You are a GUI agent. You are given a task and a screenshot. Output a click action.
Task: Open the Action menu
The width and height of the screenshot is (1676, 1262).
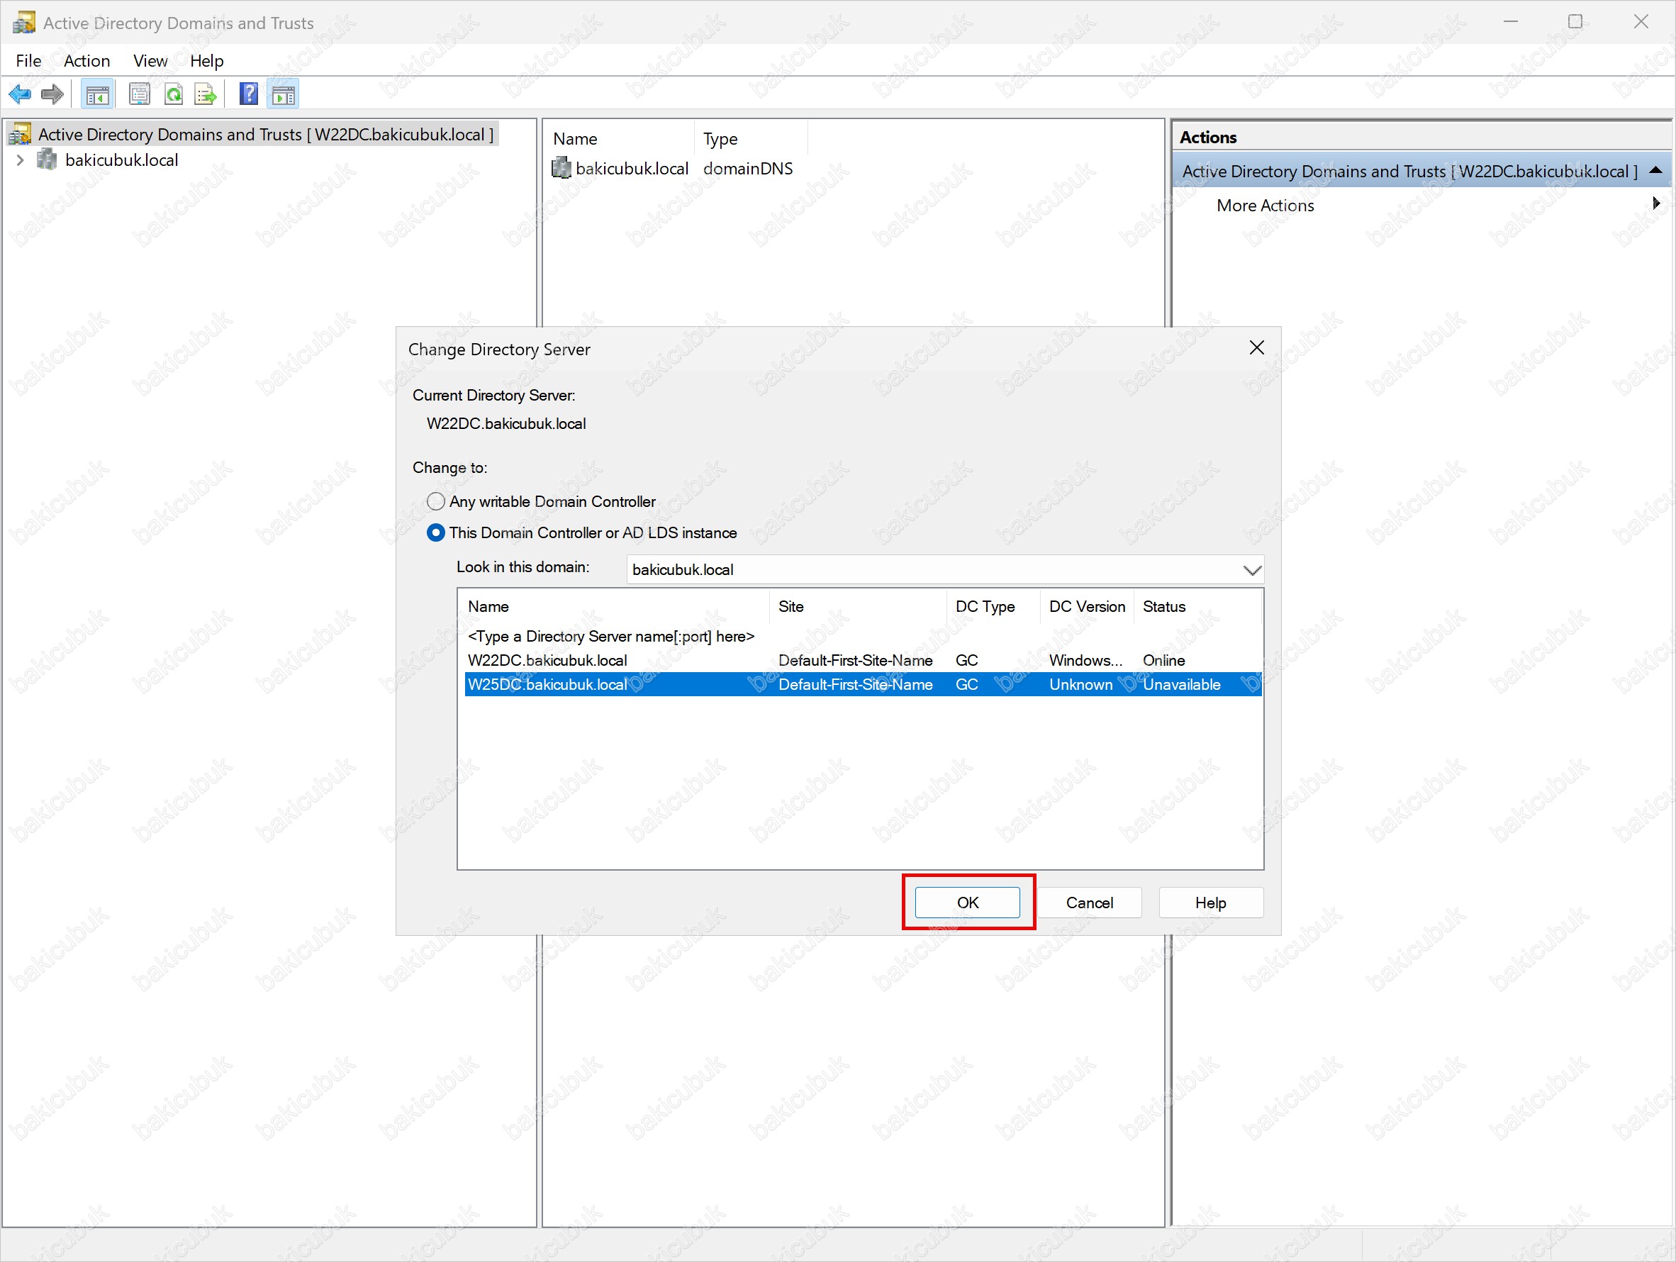(87, 60)
